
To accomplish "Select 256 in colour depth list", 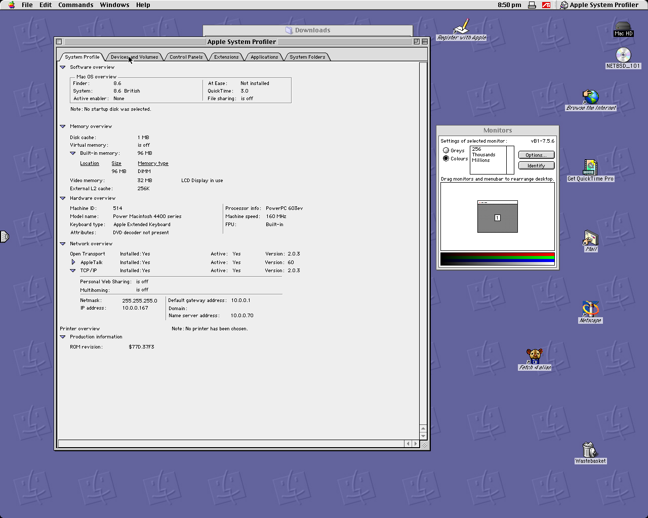I will point(477,149).
